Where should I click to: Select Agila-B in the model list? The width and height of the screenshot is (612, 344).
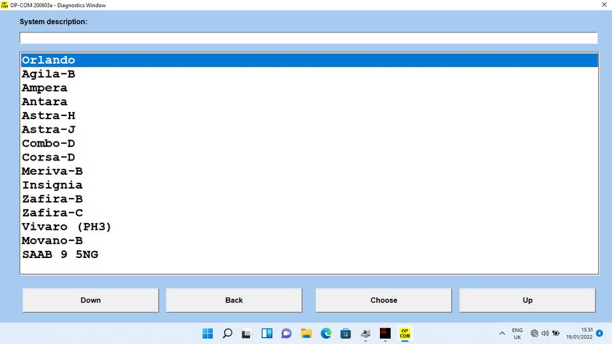click(309, 74)
